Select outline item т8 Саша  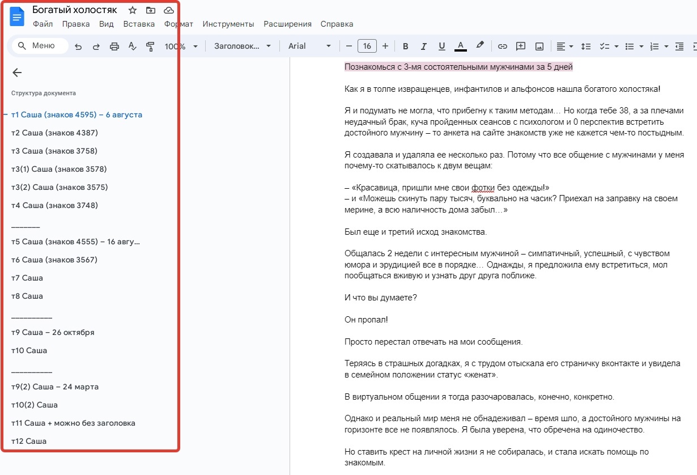tap(27, 296)
